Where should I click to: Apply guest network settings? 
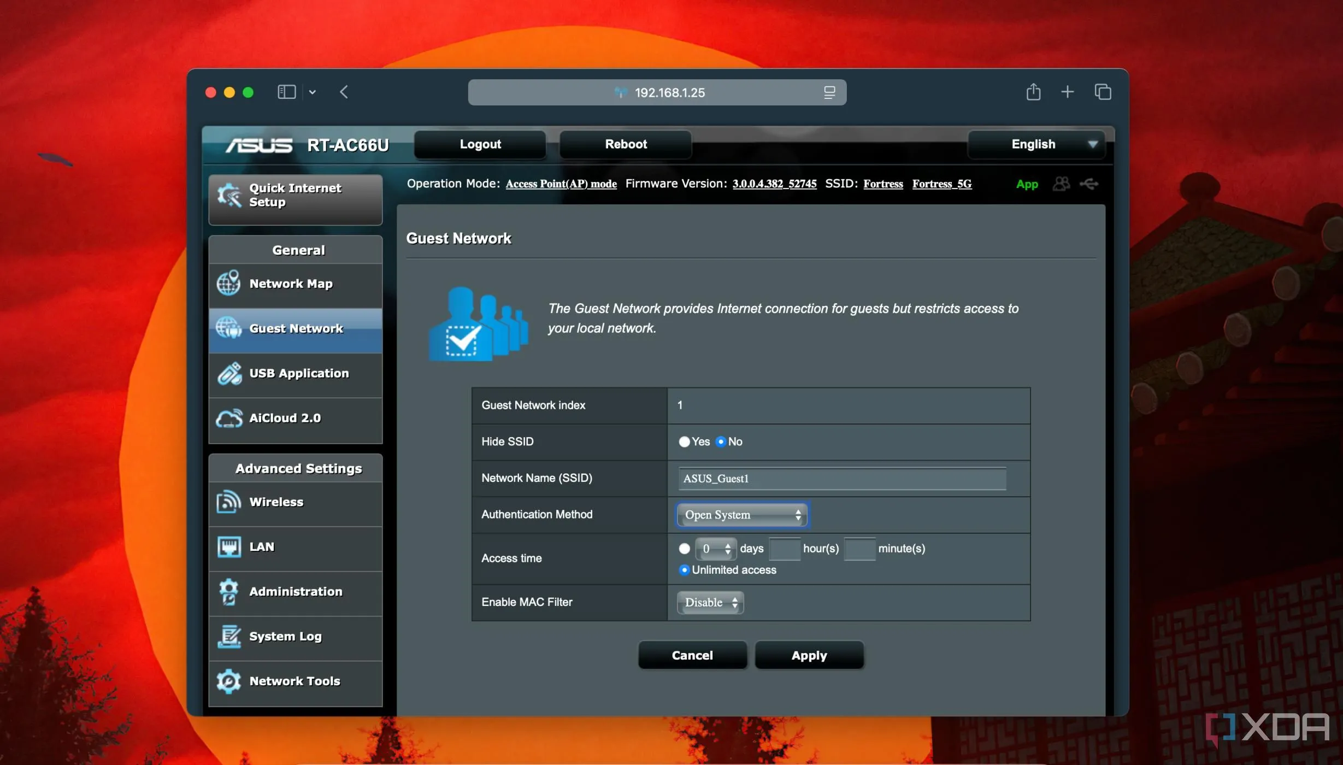(809, 655)
